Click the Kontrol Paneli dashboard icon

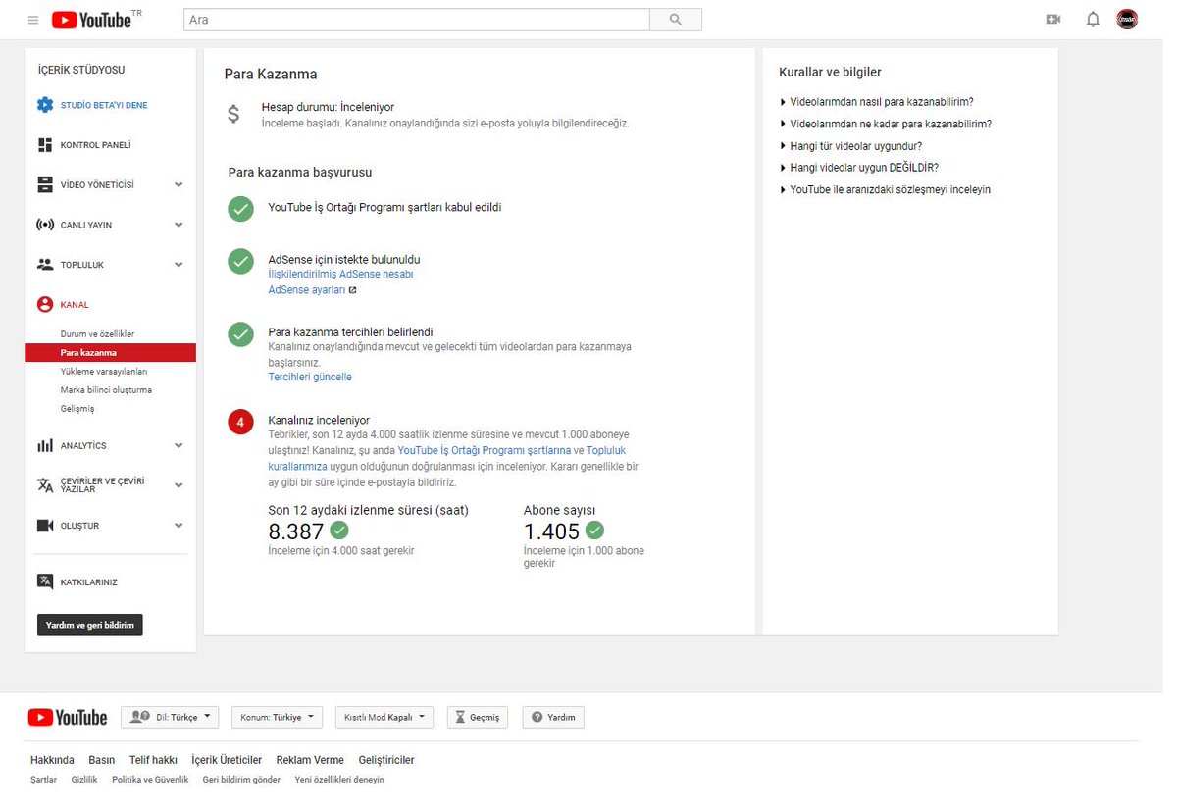pos(45,145)
